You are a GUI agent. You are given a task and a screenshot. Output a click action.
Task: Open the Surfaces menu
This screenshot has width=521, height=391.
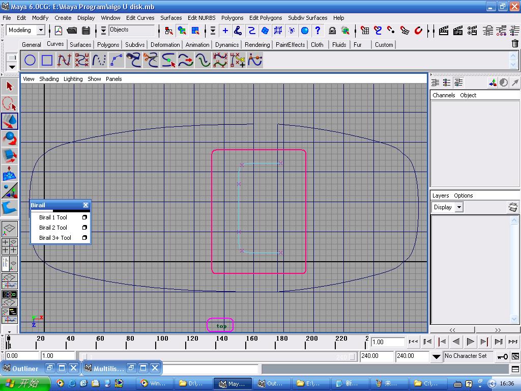click(171, 18)
